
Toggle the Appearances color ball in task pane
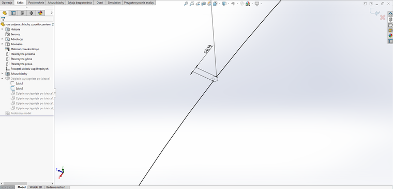[390, 35]
